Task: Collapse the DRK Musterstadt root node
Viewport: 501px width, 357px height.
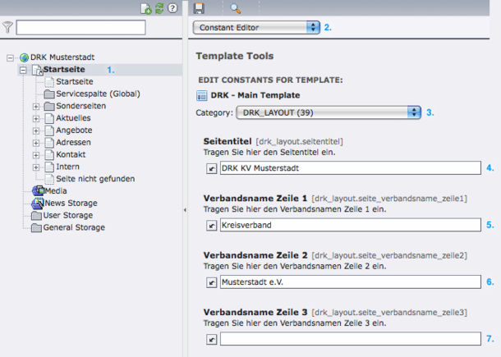Action: click(x=10, y=57)
